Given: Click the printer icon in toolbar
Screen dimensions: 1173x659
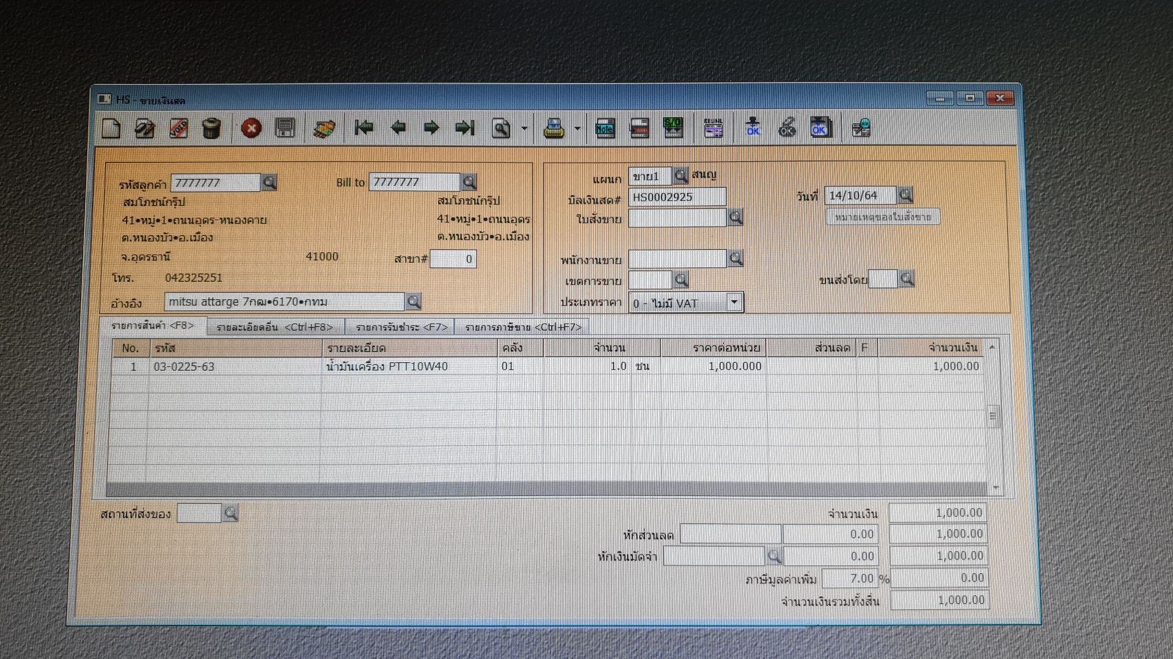Looking at the screenshot, I should [x=554, y=129].
